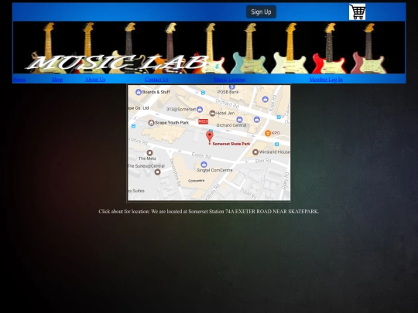This screenshot has height=313, width=418.
Task: Click the Hotel Jen map marker
Action: (x=212, y=114)
